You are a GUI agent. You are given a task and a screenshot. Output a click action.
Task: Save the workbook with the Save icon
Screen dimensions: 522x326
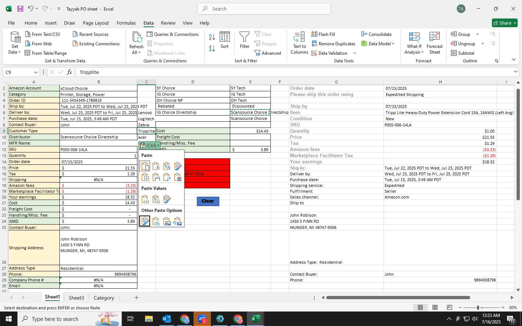coord(20,9)
